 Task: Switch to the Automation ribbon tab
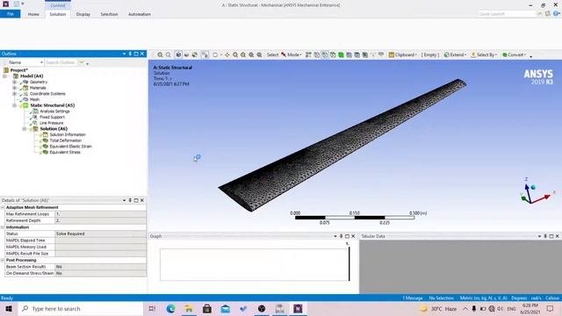[140, 14]
